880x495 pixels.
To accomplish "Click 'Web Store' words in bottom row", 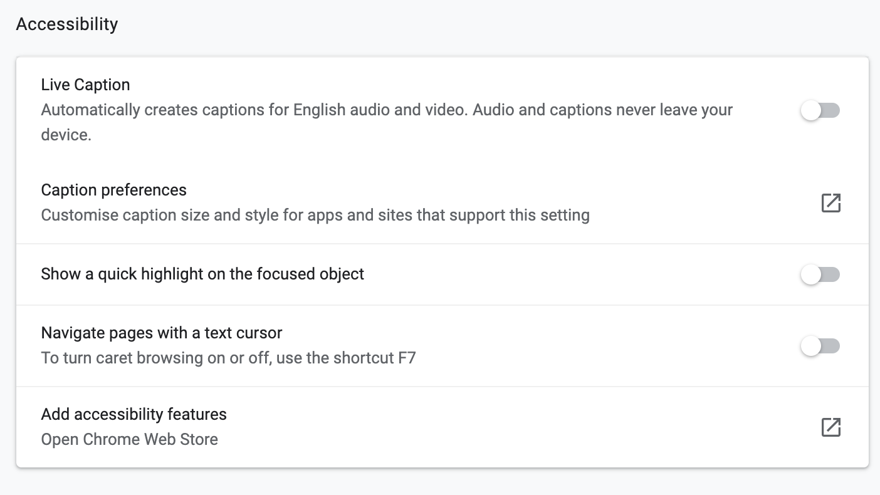I will [181, 439].
